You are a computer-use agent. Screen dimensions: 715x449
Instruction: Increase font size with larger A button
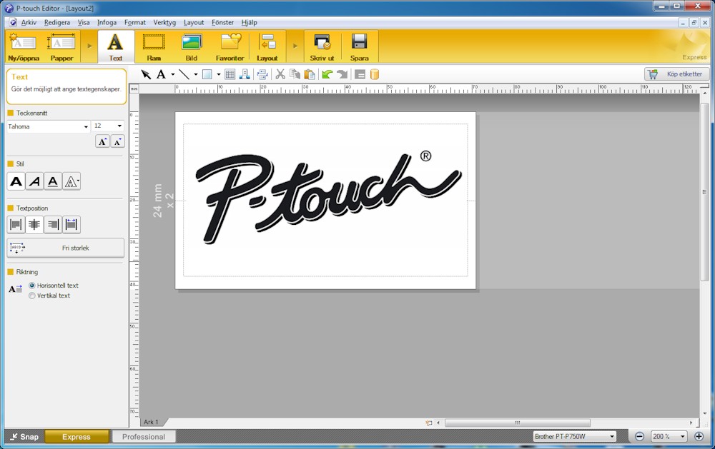point(102,141)
